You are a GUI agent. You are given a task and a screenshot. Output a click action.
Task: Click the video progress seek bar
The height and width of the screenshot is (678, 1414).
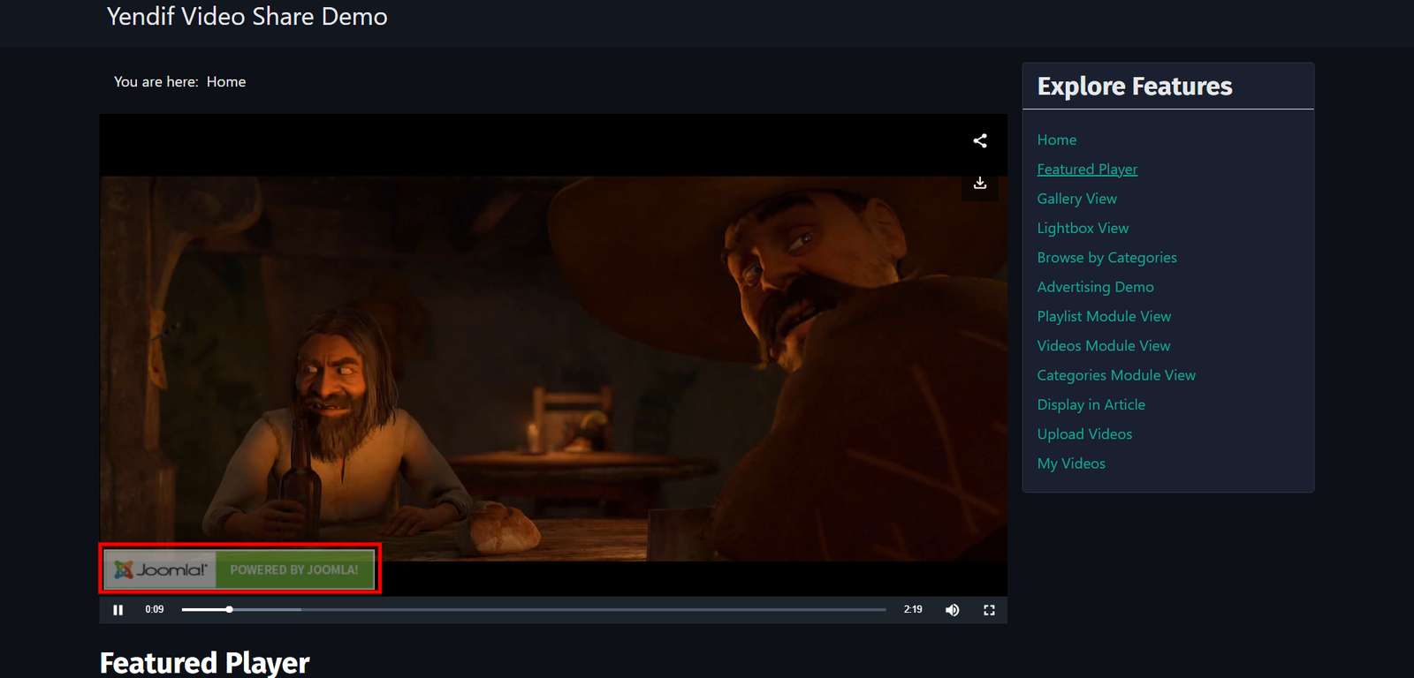[534, 609]
